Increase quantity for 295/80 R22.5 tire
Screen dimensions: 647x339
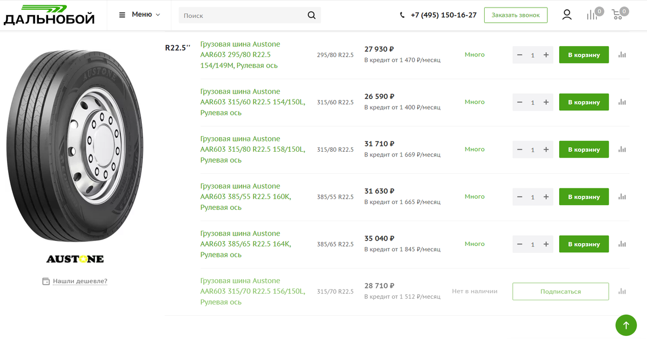pos(546,55)
